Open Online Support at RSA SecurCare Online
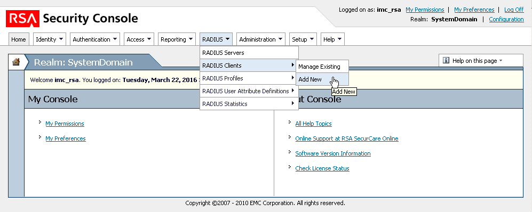The image size is (532, 212). tap(347, 138)
